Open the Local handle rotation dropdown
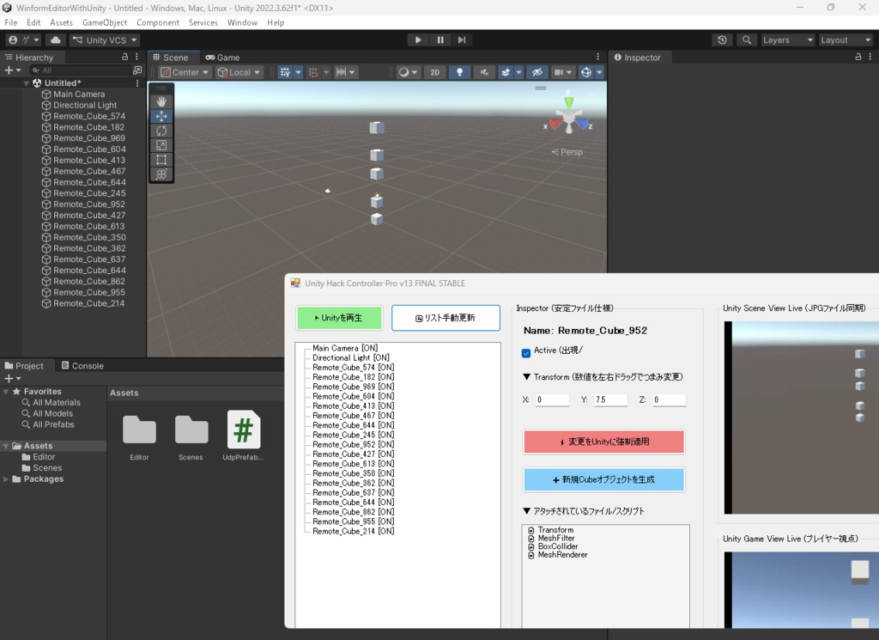This screenshot has width=879, height=640. pos(239,72)
